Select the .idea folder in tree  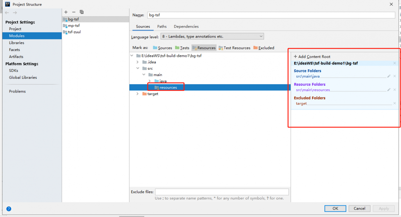(152, 62)
